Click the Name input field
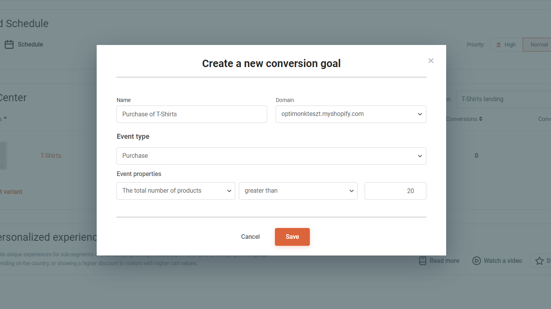551x309 pixels. coord(192,114)
